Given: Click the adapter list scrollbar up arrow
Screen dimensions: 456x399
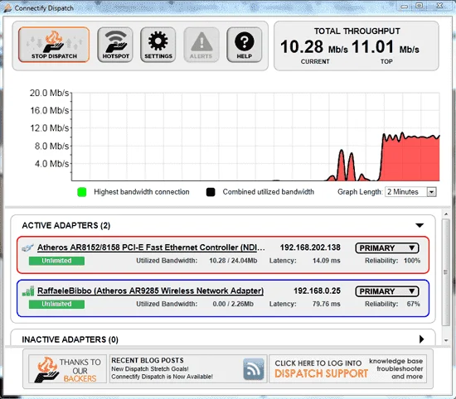Looking at the screenshot, I should pyautogui.click(x=446, y=214).
